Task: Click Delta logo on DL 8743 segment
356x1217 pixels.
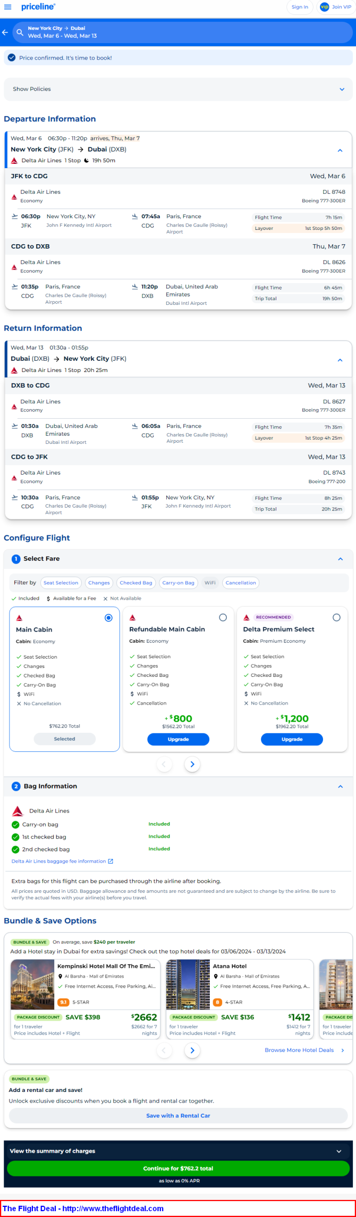Action: (x=14, y=478)
